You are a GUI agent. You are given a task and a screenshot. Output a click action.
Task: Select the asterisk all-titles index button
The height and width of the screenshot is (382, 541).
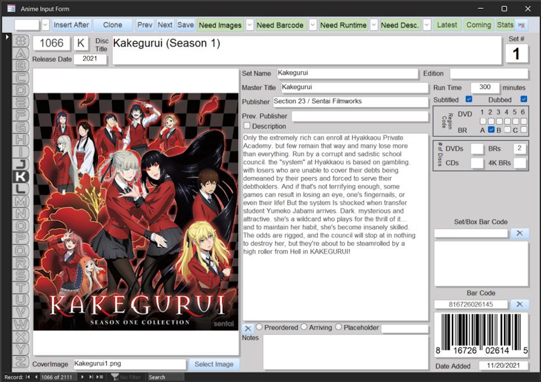(20, 41)
